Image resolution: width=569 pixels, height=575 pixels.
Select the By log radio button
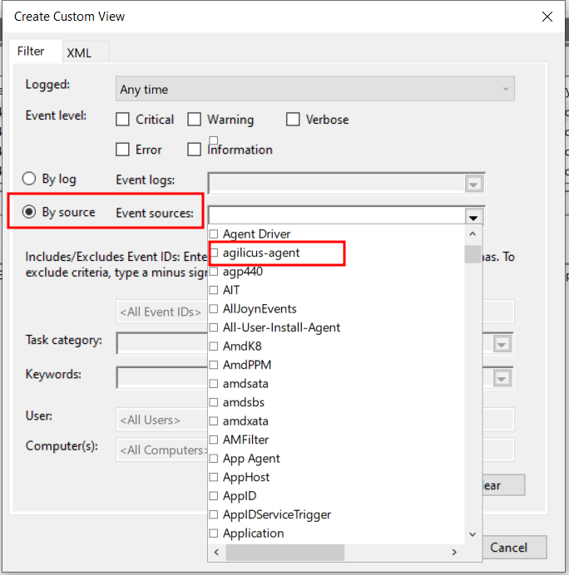[29, 179]
